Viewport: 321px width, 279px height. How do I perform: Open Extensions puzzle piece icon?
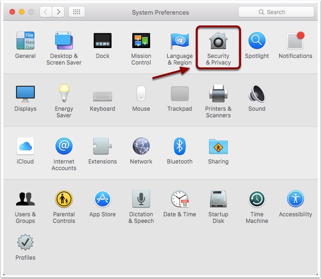[102, 146]
